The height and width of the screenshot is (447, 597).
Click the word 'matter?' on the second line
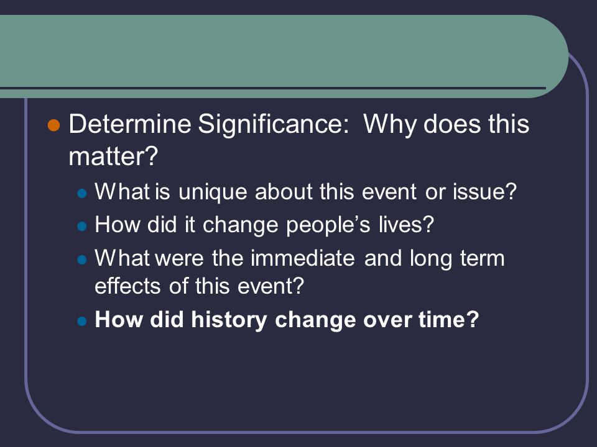tap(113, 156)
